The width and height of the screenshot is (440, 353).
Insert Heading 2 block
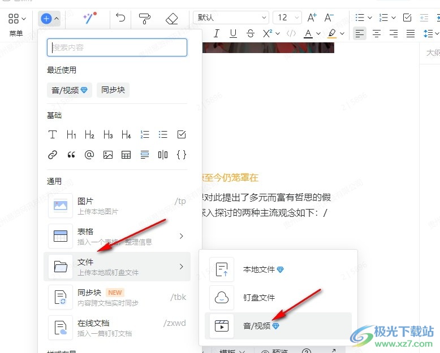coord(89,134)
